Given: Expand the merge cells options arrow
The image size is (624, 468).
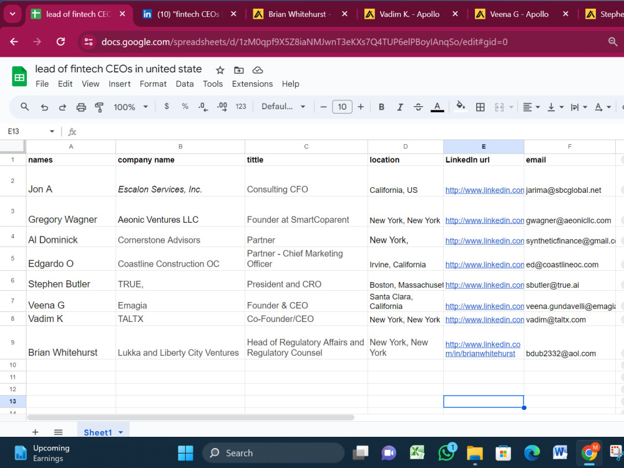Looking at the screenshot, I should click(511, 107).
